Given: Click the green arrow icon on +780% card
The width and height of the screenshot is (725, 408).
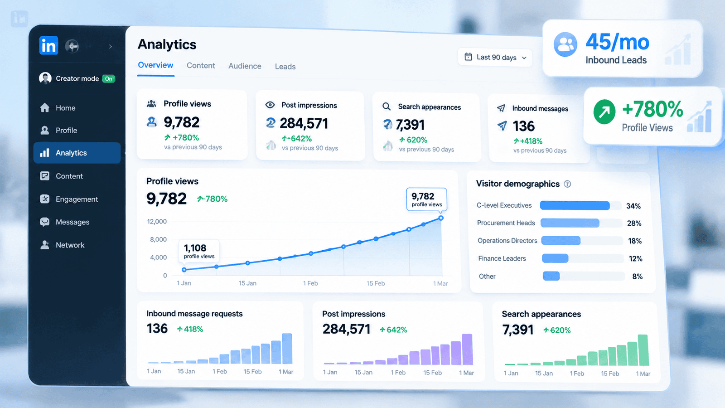Looking at the screenshot, I should 604,112.
